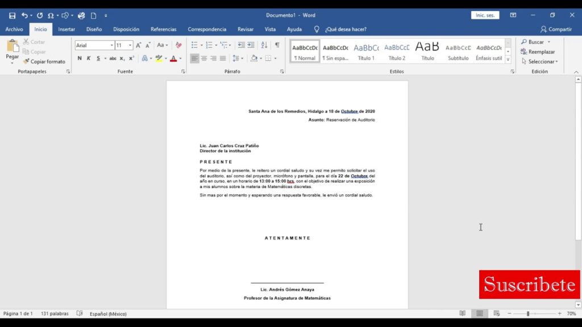Click the Bullets list icon
Screen dimensions: 582x327
194,45
